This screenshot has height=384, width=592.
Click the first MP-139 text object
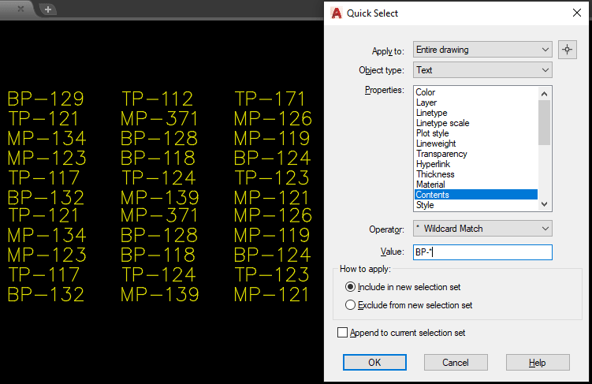(160, 197)
